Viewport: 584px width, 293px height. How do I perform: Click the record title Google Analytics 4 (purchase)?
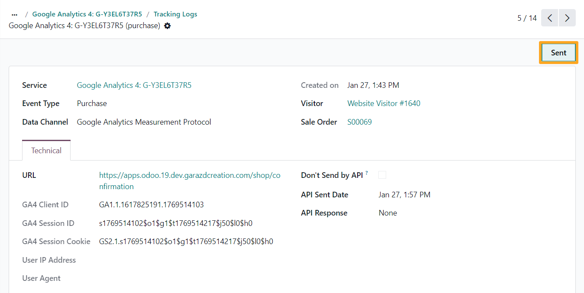point(84,26)
